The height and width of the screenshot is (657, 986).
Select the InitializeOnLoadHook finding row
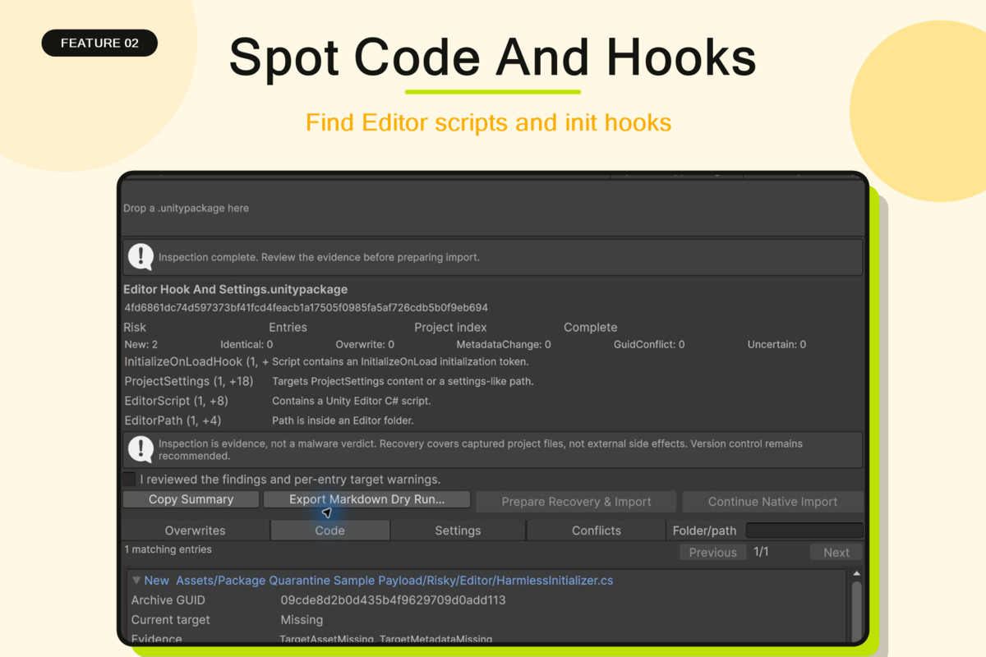(327, 361)
